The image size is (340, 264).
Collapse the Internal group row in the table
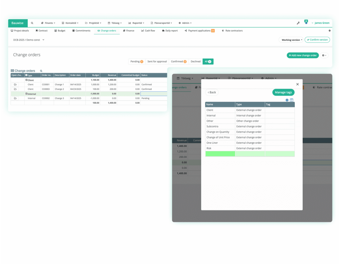point(27,94)
